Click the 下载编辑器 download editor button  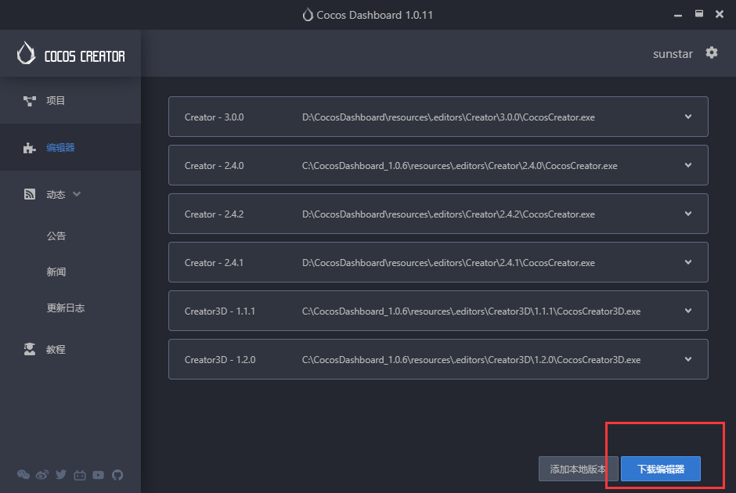[660, 469]
